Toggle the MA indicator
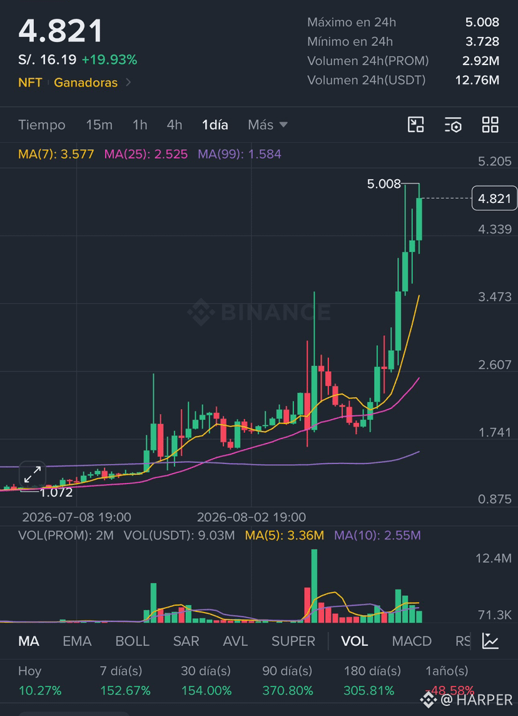The width and height of the screenshot is (518, 716). click(x=28, y=641)
